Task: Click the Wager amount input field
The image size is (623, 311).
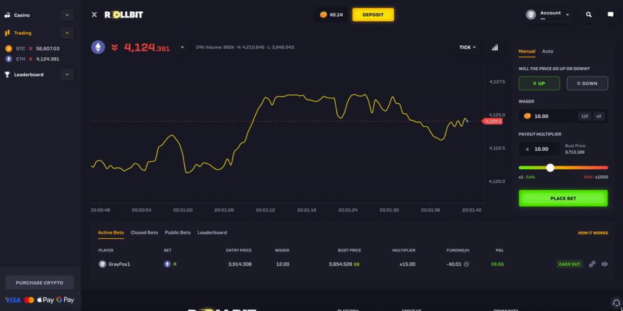Action: (563, 116)
